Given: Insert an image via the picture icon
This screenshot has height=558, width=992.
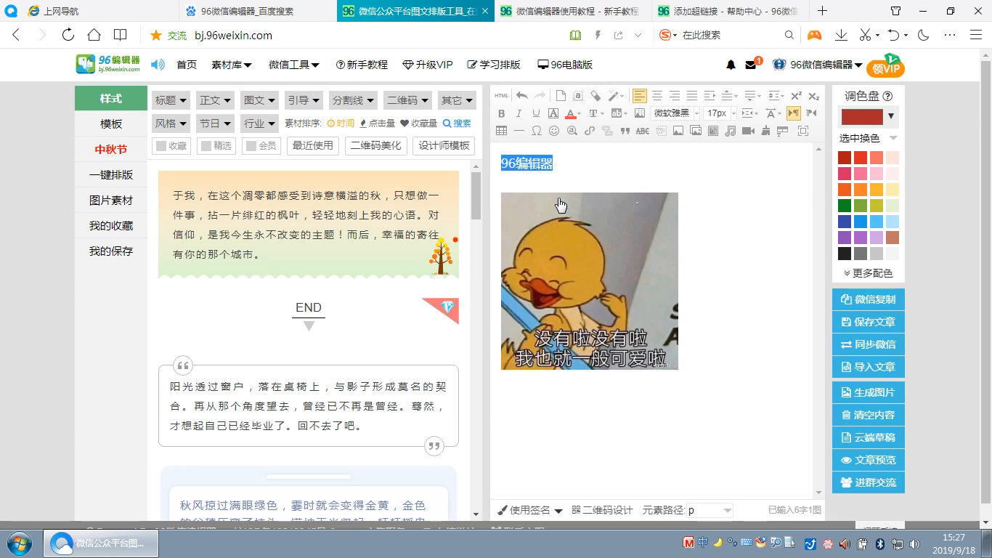Looking at the screenshot, I should coord(678,131).
